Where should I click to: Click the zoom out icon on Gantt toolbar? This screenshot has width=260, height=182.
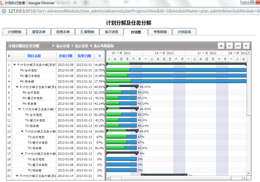229,46
